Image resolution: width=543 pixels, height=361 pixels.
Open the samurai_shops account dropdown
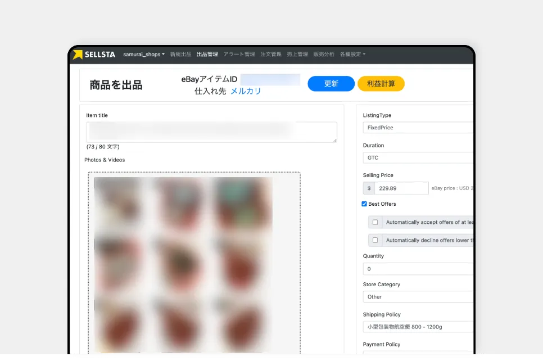point(144,55)
